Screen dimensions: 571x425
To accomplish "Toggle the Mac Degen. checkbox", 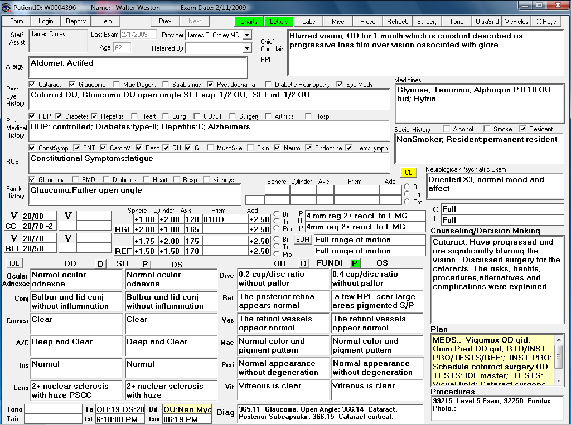I will (117, 85).
